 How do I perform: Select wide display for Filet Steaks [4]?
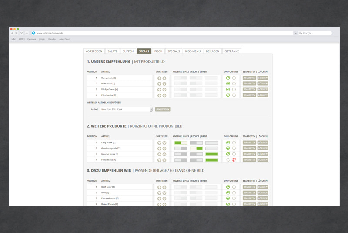tap(212, 160)
